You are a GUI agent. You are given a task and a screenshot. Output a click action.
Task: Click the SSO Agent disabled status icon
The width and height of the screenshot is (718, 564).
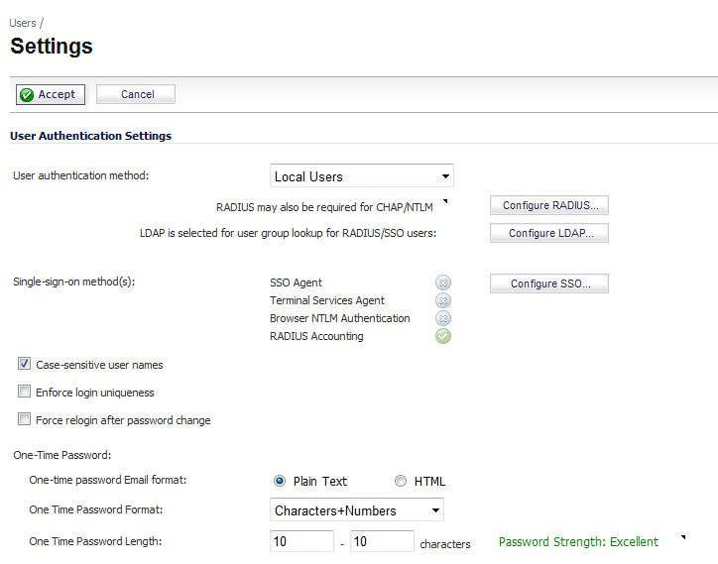442,282
